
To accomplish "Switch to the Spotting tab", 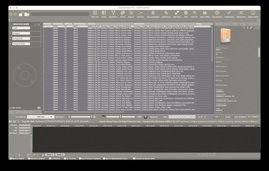I will pyautogui.click(x=242, y=24).
